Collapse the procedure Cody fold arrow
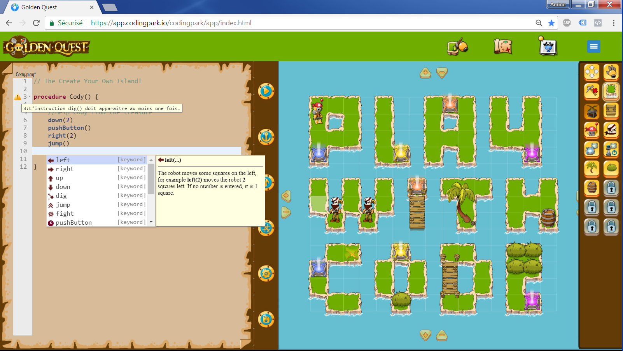Screen dimensions: 623x351 pos(30,97)
